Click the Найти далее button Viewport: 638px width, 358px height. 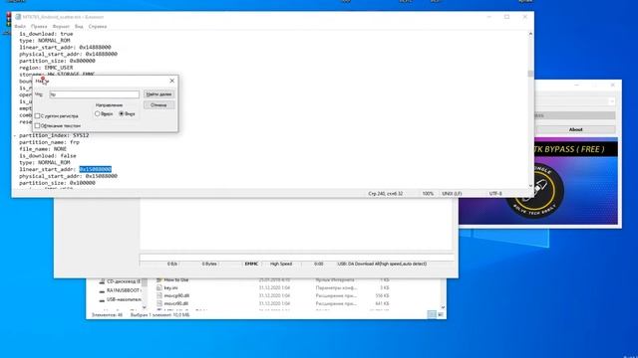click(159, 94)
